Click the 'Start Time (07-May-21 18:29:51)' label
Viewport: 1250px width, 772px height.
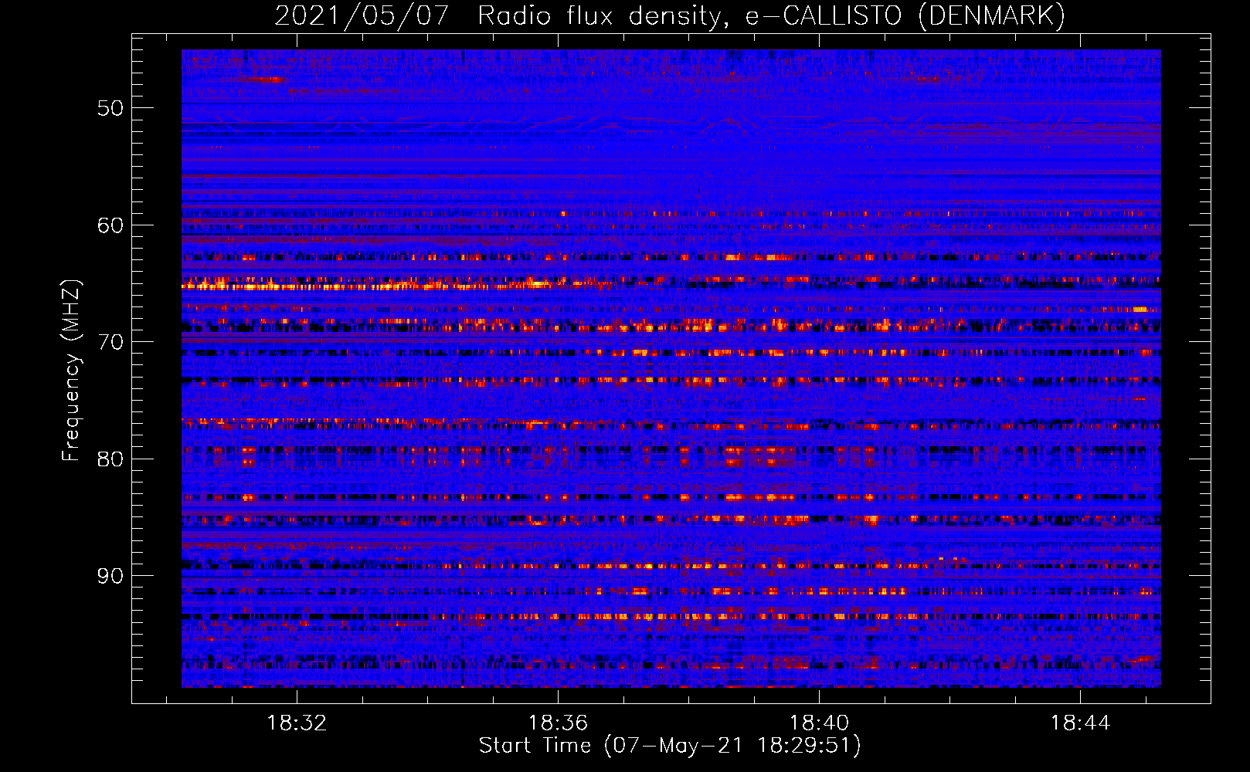click(x=670, y=746)
